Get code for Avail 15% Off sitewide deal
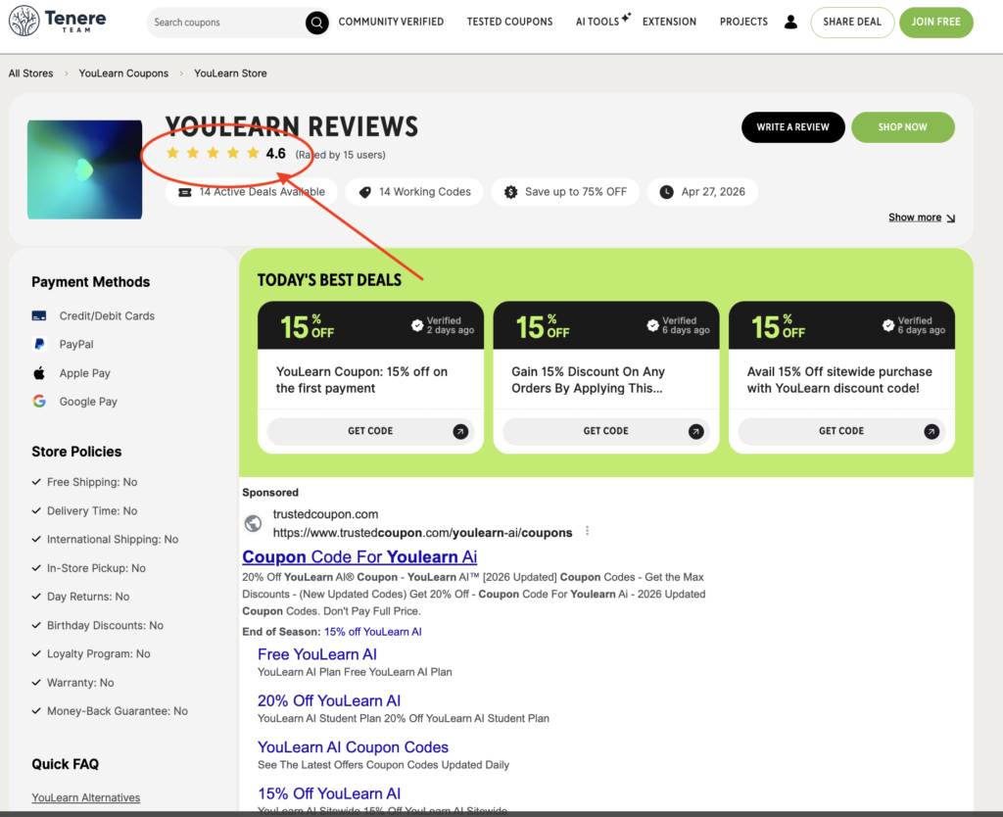This screenshot has height=817, width=1003. tap(841, 431)
